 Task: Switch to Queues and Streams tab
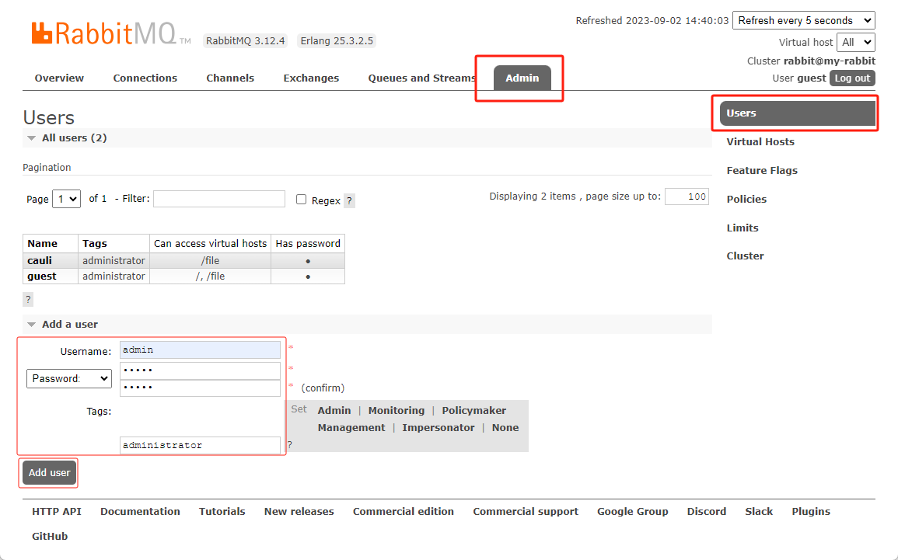click(422, 78)
